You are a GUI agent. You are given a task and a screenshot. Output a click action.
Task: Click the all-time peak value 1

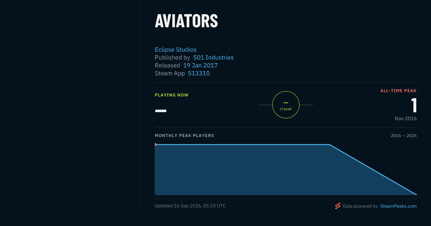pyautogui.click(x=414, y=105)
